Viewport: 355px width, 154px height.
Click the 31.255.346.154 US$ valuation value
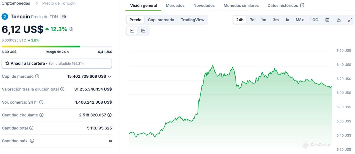click(93, 89)
